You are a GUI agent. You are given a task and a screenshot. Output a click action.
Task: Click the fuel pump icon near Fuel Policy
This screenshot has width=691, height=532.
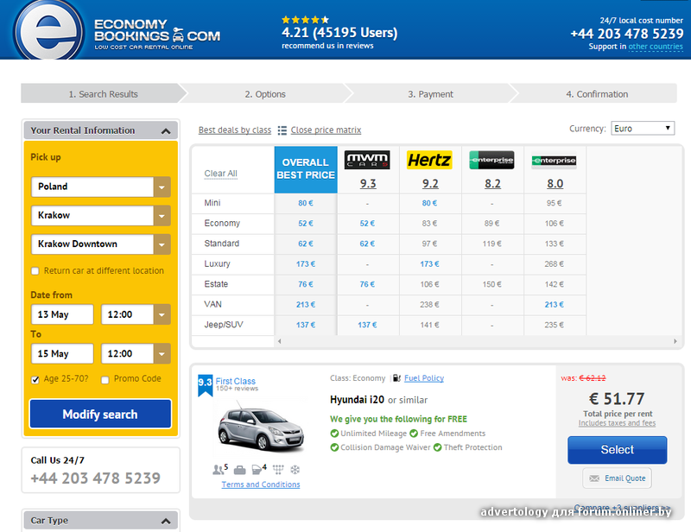pos(396,378)
